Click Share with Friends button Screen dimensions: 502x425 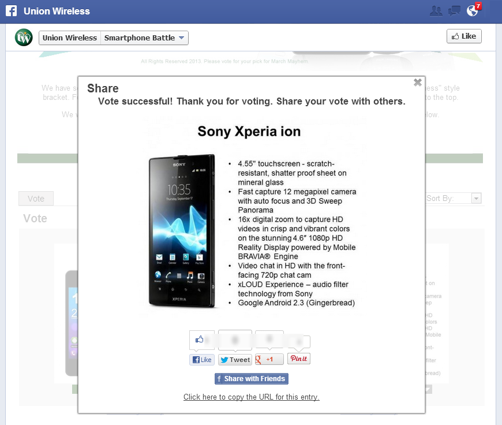pyautogui.click(x=252, y=379)
